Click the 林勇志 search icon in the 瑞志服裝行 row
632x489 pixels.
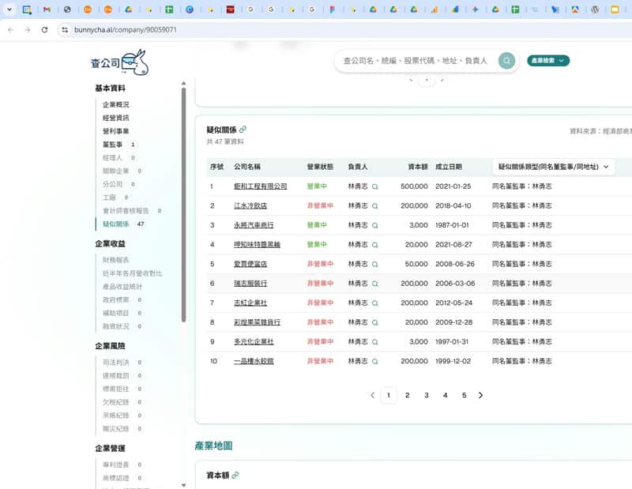click(375, 284)
